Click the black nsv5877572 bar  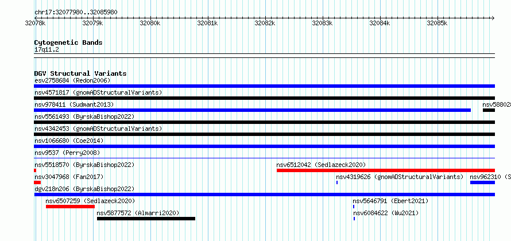pos(146,219)
